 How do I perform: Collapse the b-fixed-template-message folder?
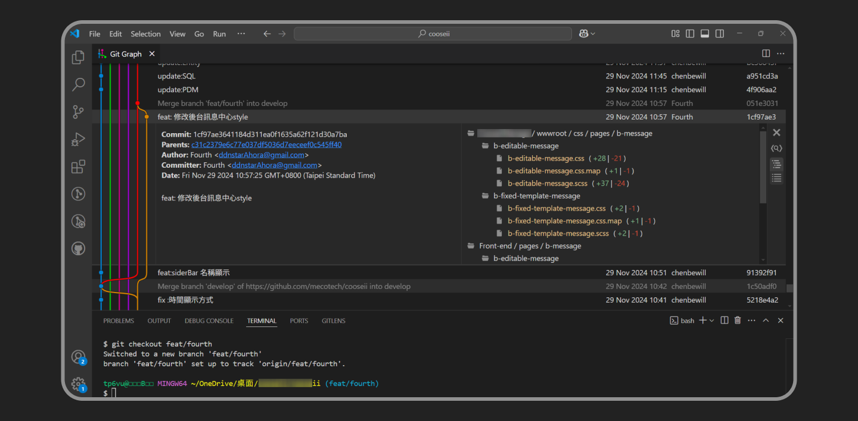[x=536, y=195]
